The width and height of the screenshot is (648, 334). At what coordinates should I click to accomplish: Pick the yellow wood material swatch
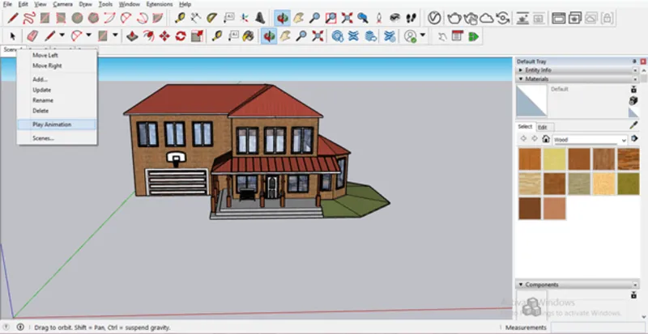click(x=555, y=159)
